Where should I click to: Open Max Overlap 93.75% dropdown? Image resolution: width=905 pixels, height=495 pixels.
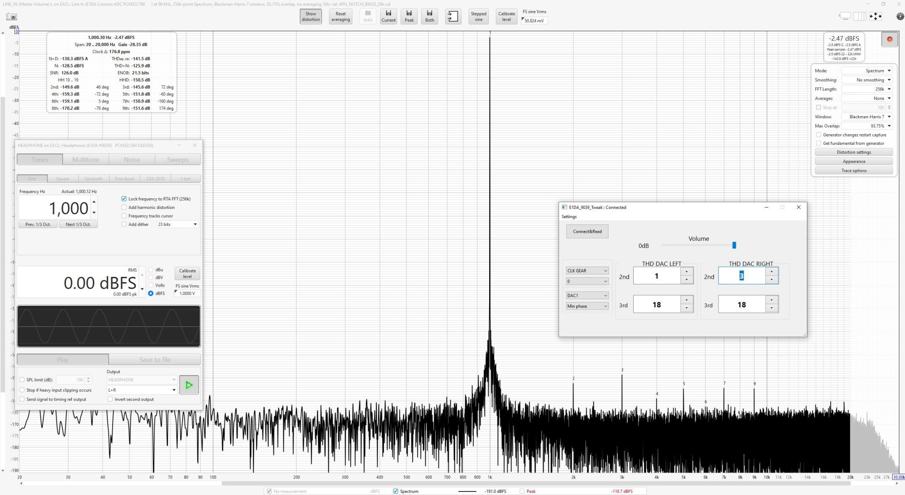(x=867, y=126)
